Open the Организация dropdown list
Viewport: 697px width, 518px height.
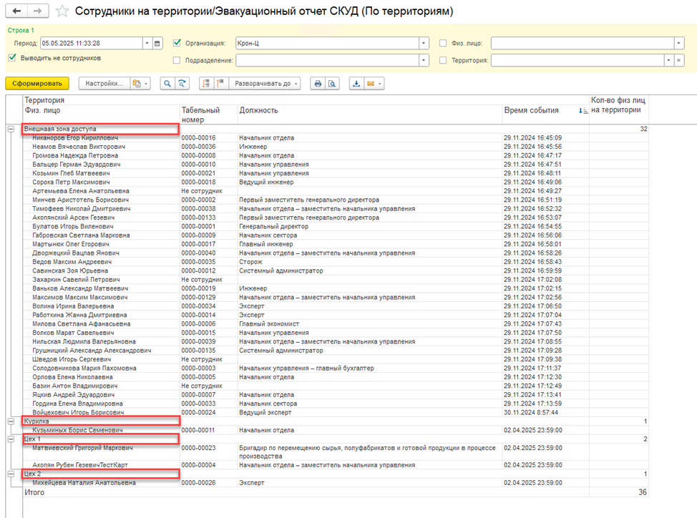tap(424, 43)
